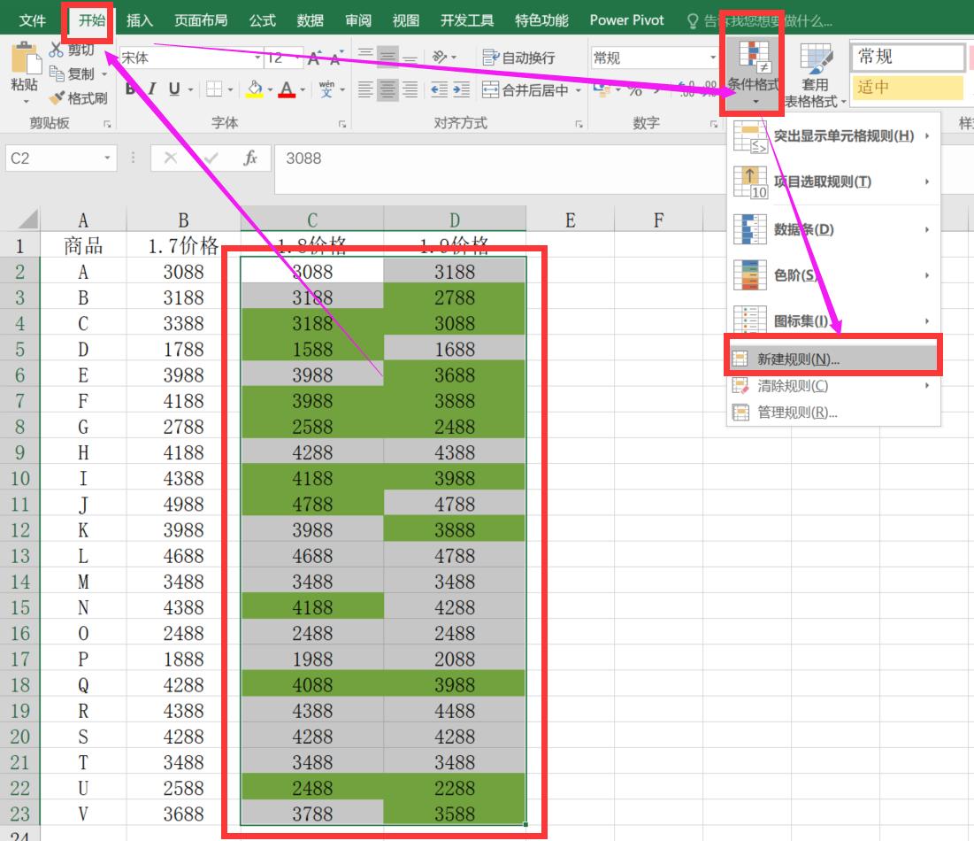
Task: Click the font color A icon
Action: (x=286, y=89)
